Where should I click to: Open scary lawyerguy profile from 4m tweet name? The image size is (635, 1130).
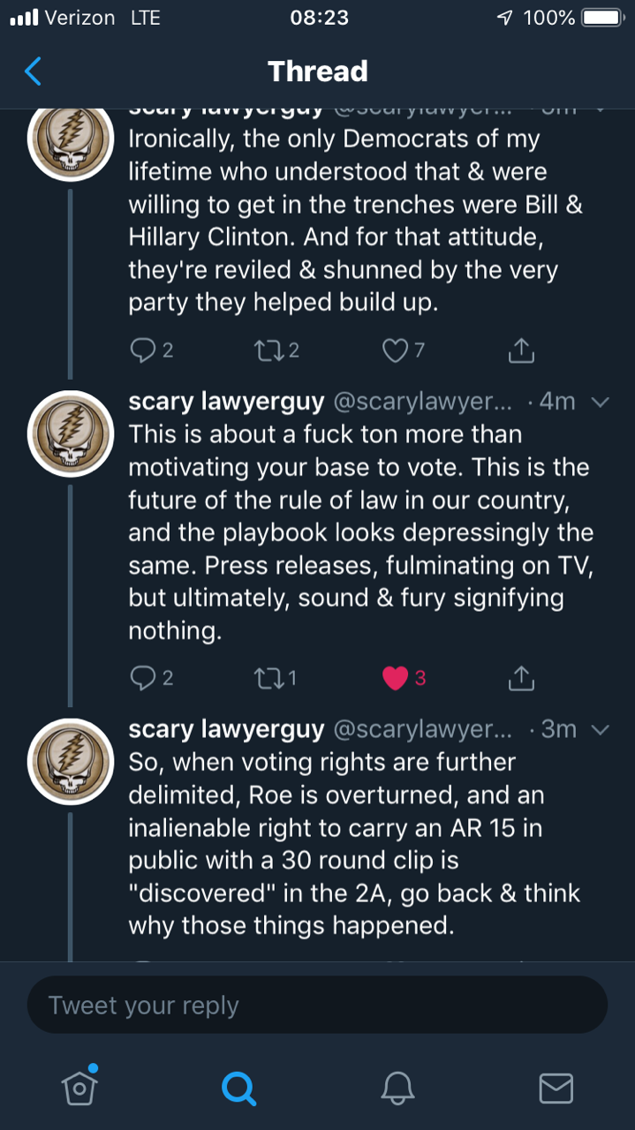click(226, 402)
